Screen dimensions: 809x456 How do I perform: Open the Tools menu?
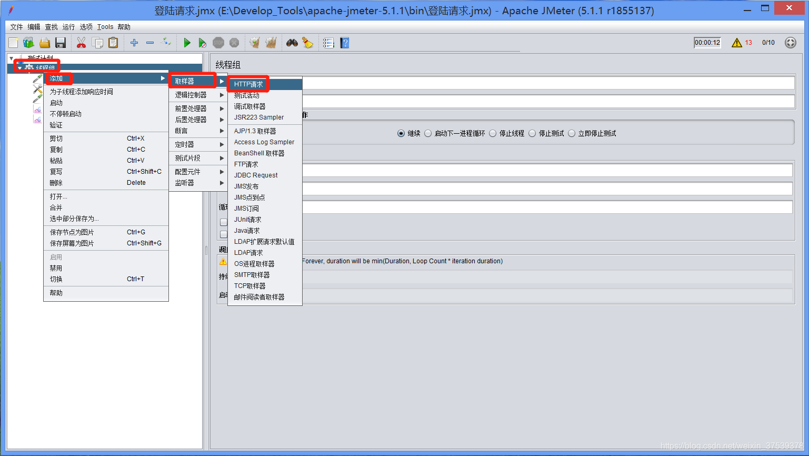click(x=105, y=27)
